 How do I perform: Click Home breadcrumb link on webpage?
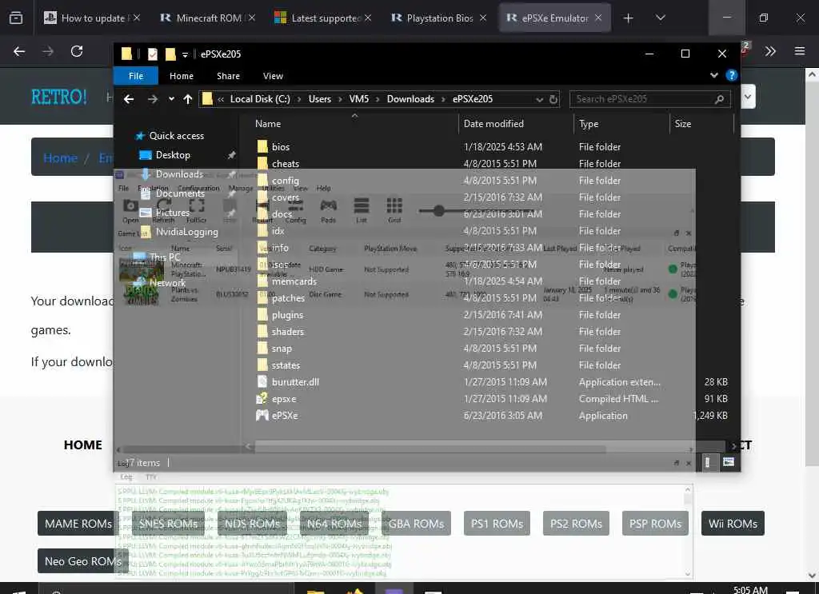[x=60, y=157]
